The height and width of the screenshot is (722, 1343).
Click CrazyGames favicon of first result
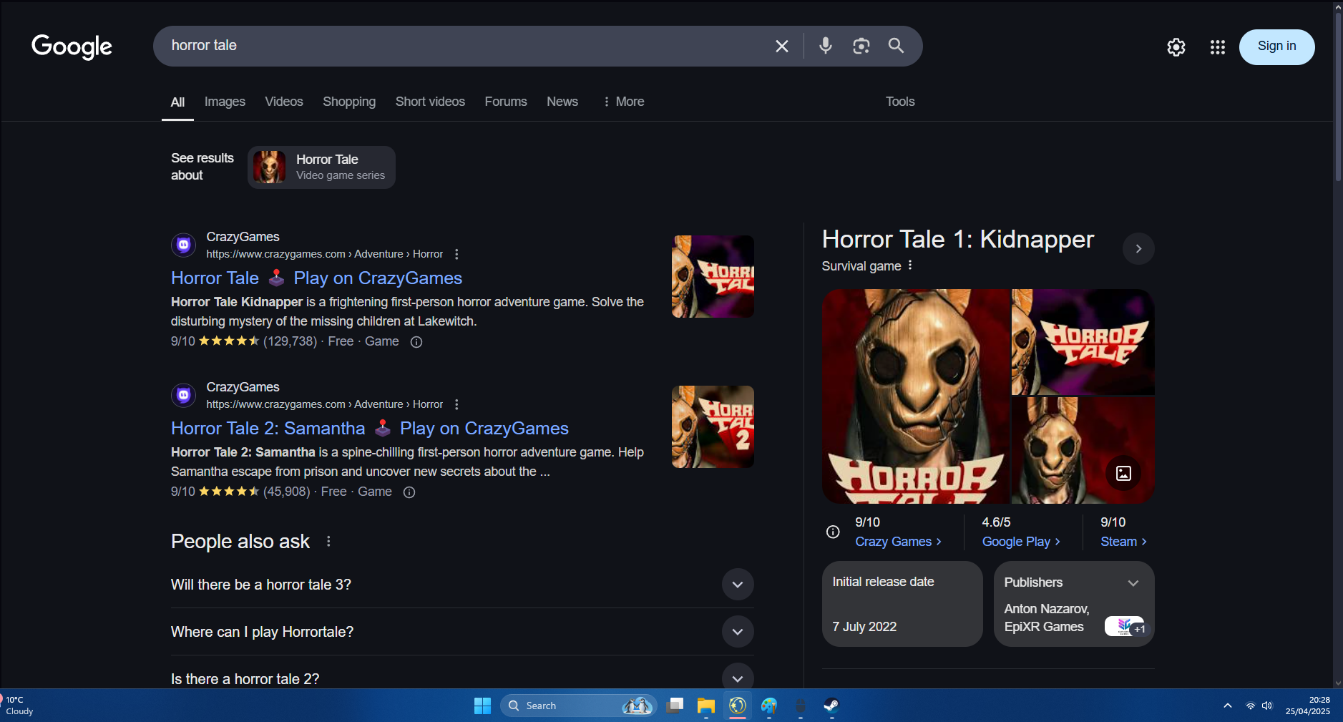tap(184, 245)
